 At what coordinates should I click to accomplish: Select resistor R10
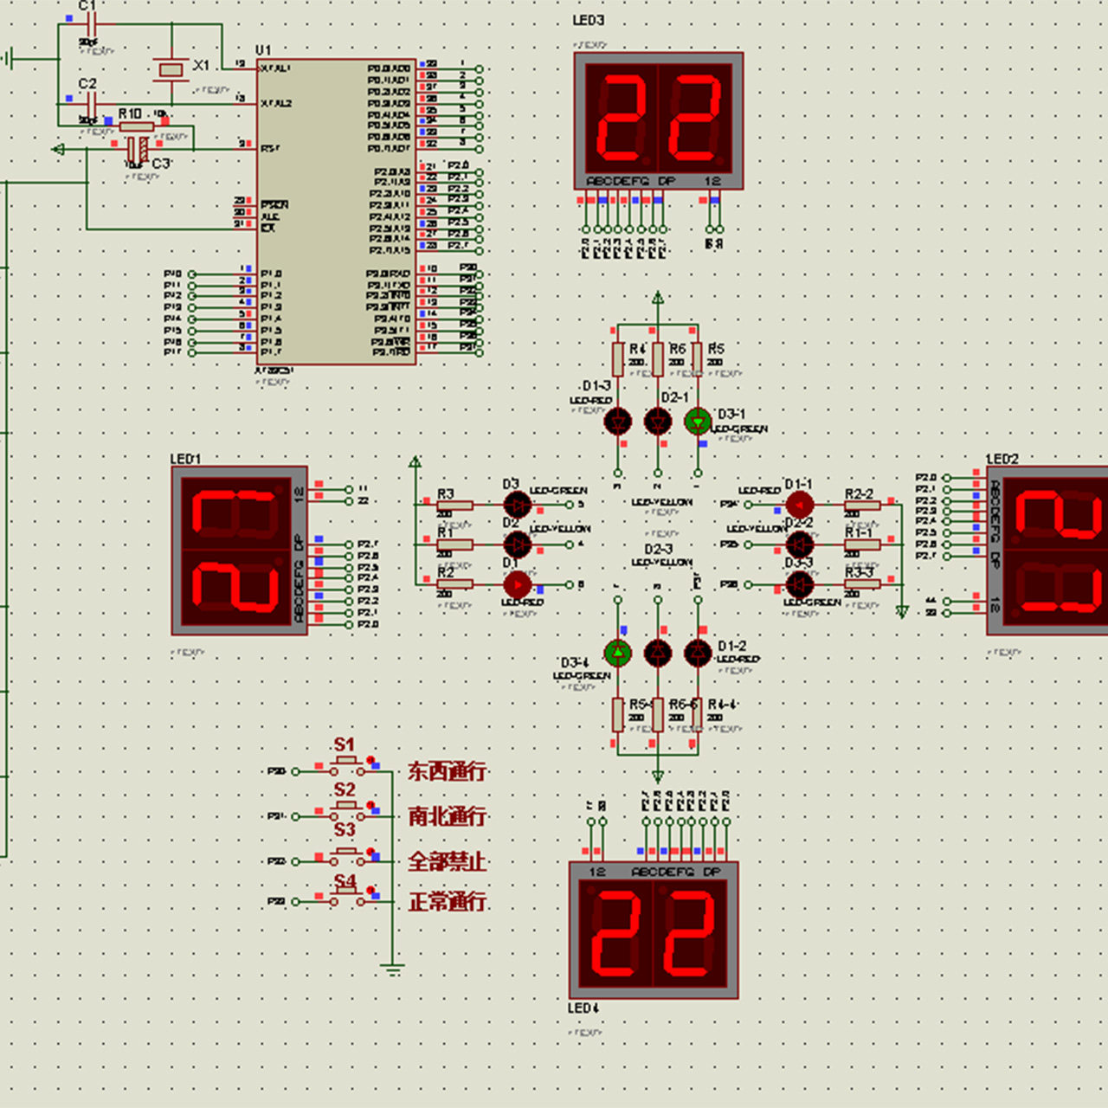tap(136, 126)
